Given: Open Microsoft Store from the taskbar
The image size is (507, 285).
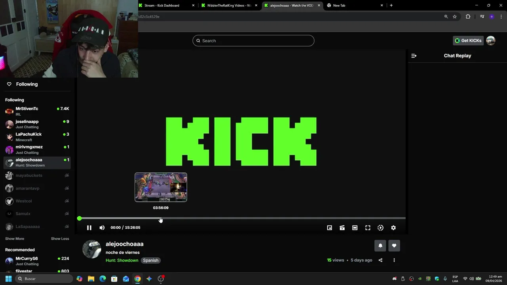Looking at the screenshot, I should point(114,279).
